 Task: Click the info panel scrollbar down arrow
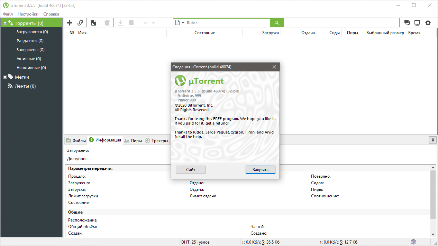coord(433,234)
